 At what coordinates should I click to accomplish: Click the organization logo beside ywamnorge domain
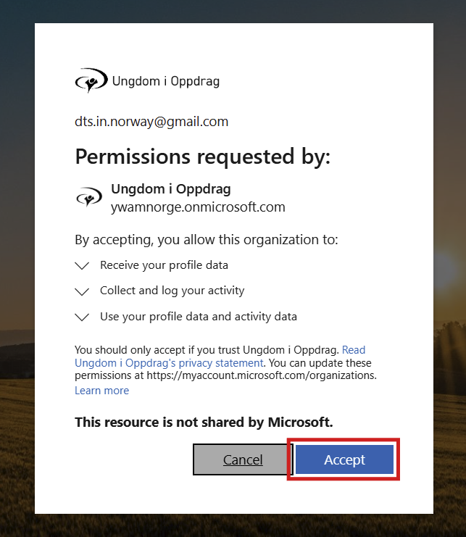point(88,197)
